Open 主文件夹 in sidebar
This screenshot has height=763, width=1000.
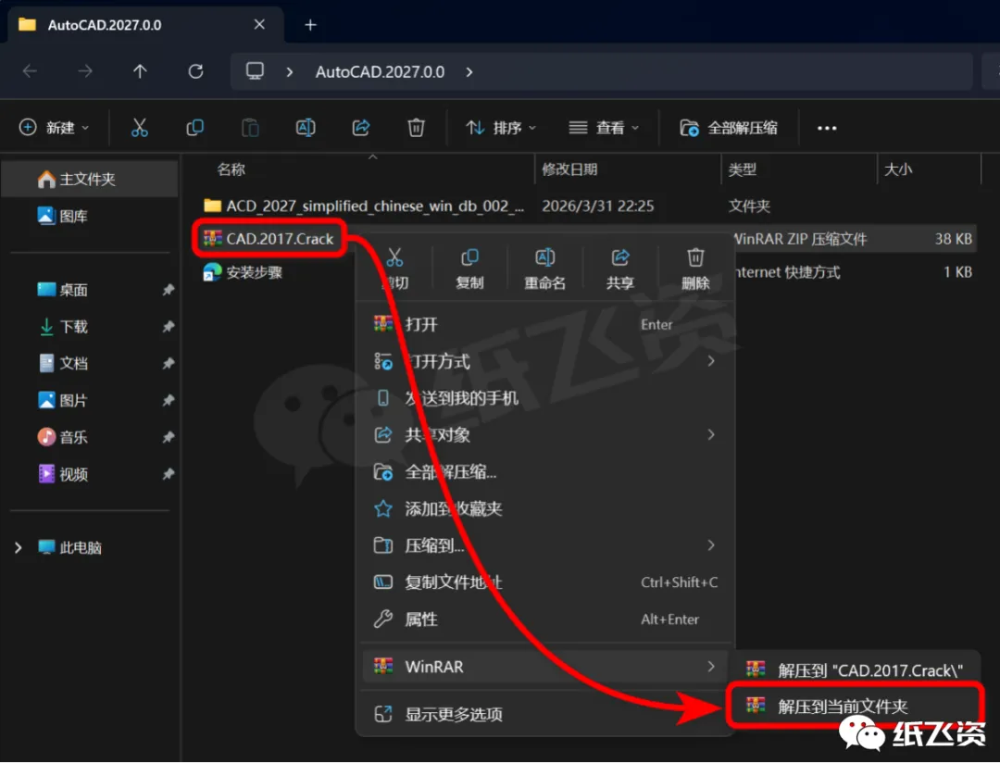click(x=89, y=180)
